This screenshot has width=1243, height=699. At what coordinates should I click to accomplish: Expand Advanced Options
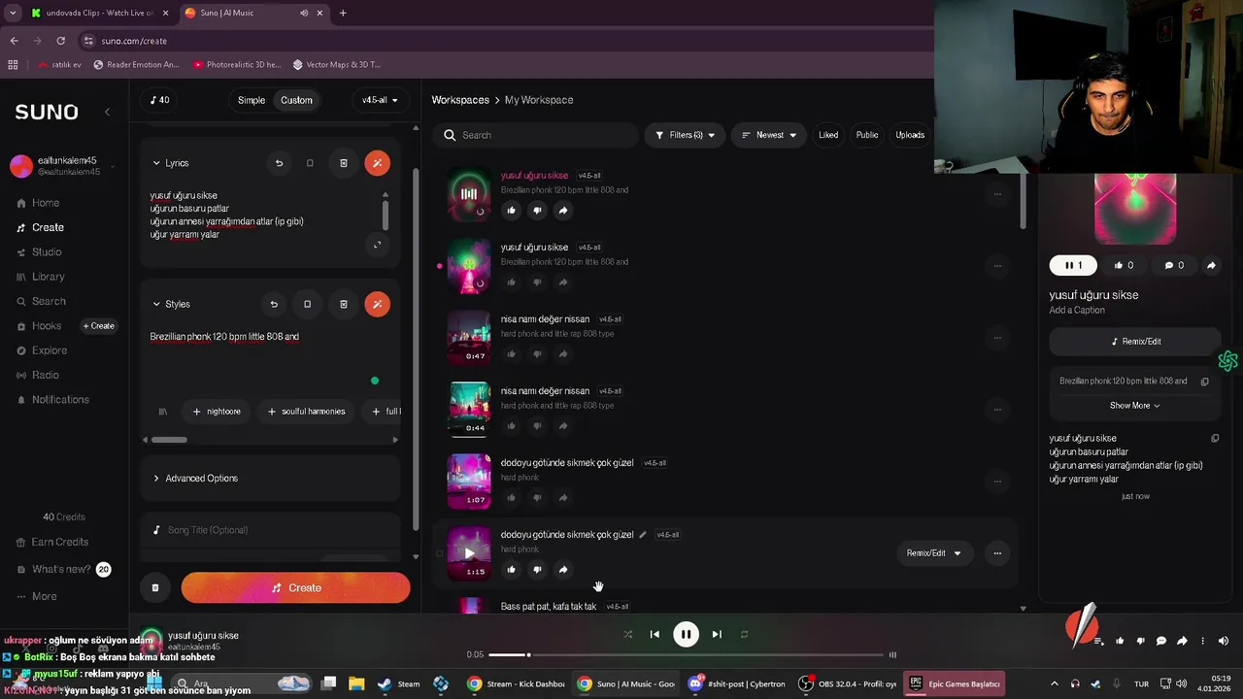[x=195, y=478]
